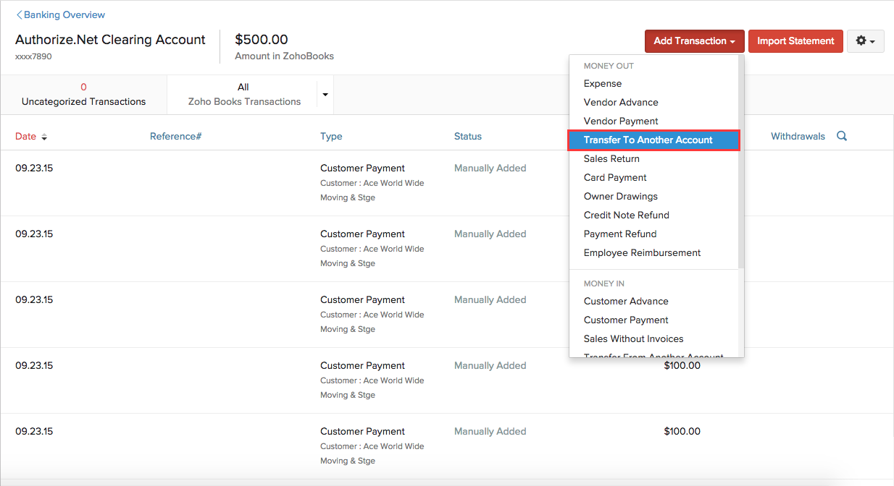The height and width of the screenshot is (486, 894).
Task: Open the gear settings dropdown
Action: pos(865,41)
